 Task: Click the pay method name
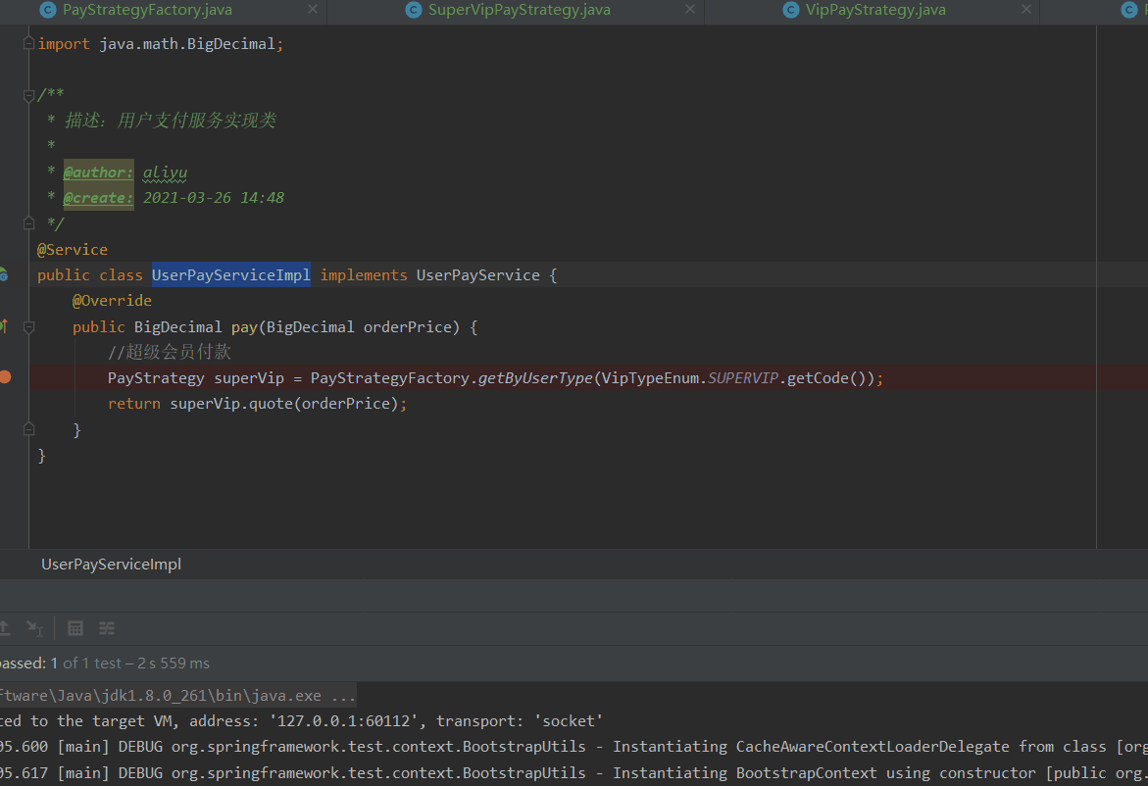tap(244, 327)
